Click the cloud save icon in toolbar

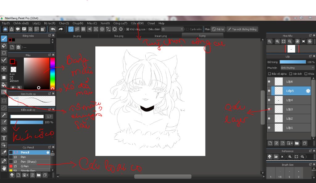[5, 29]
